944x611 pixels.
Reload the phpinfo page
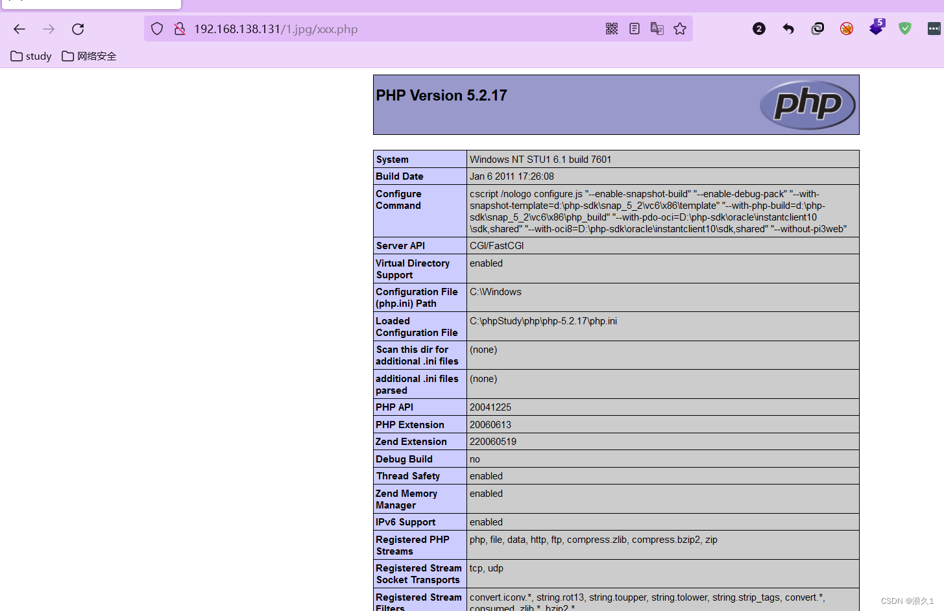click(77, 29)
